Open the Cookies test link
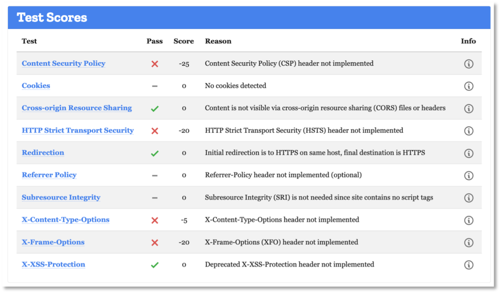The width and height of the screenshot is (502, 294). [36, 86]
